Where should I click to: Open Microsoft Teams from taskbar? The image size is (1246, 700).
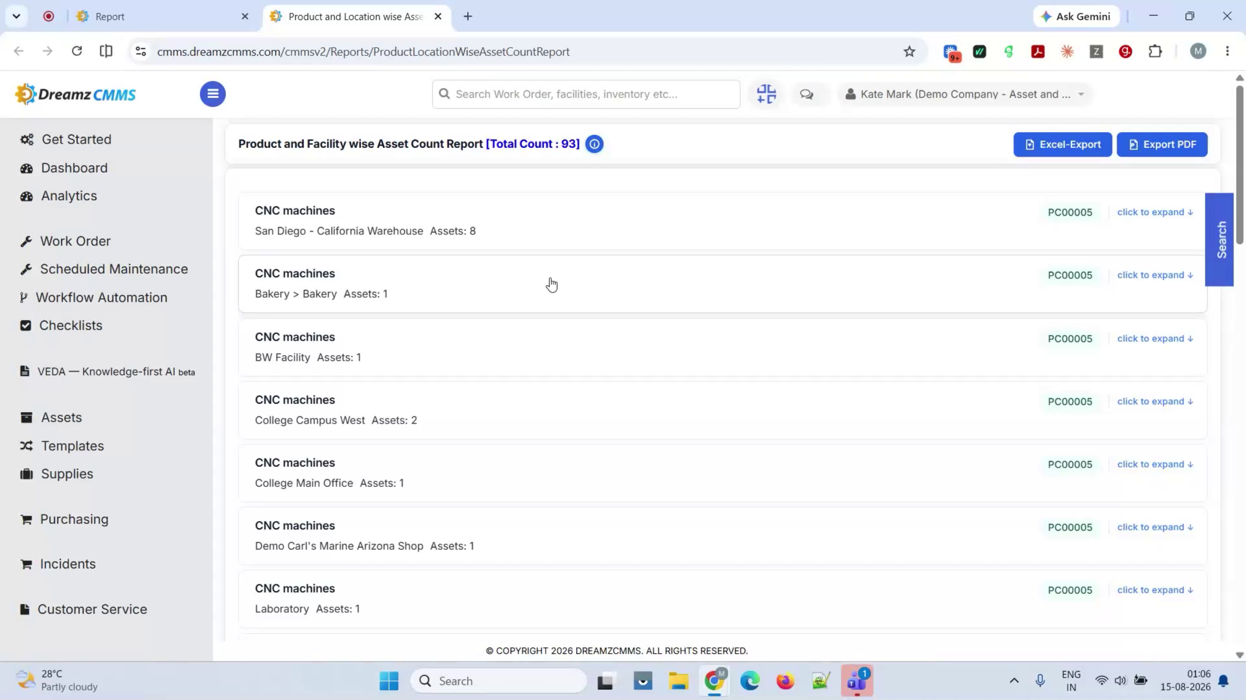click(x=857, y=681)
